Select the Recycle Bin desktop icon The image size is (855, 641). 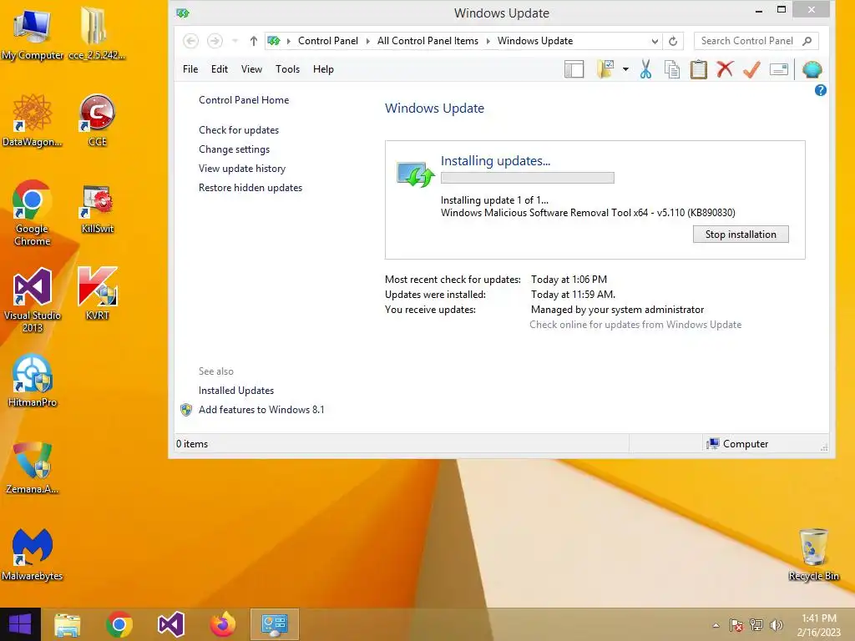tap(813, 554)
